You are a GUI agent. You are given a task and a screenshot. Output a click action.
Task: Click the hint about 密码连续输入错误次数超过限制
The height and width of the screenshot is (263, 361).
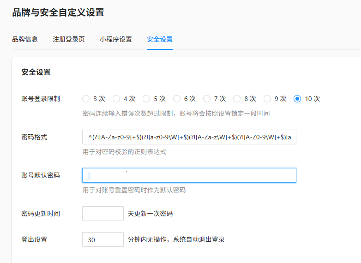click(176, 114)
